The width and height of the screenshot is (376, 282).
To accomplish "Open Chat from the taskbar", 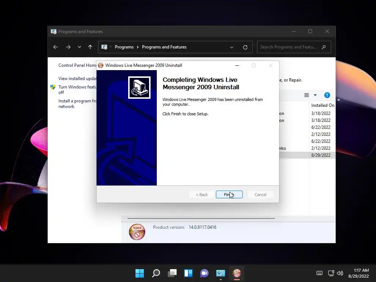I will (x=204, y=273).
